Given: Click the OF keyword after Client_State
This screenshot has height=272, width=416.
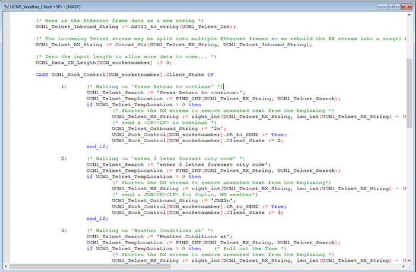Looking at the screenshot, I should point(210,75).
